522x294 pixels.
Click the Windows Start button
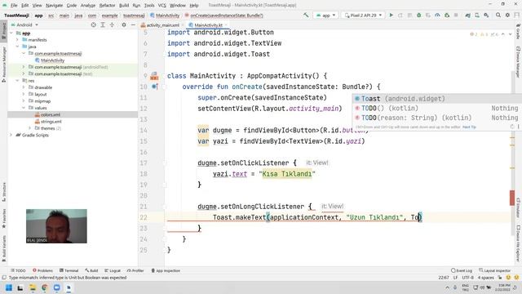click(9, 287)
